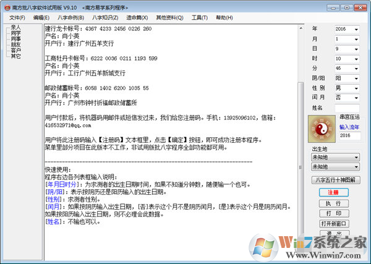Open the 造命篇(X) menu

pos(137,18)
